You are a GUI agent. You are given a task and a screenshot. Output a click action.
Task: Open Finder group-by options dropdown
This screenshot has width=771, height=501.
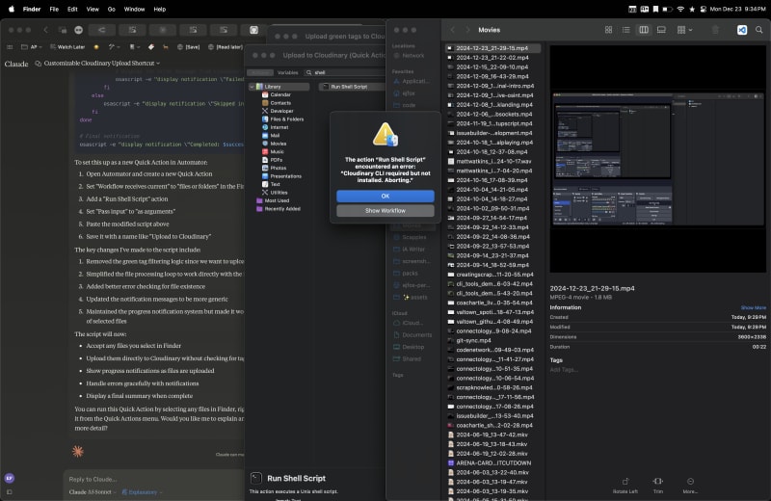684,30
